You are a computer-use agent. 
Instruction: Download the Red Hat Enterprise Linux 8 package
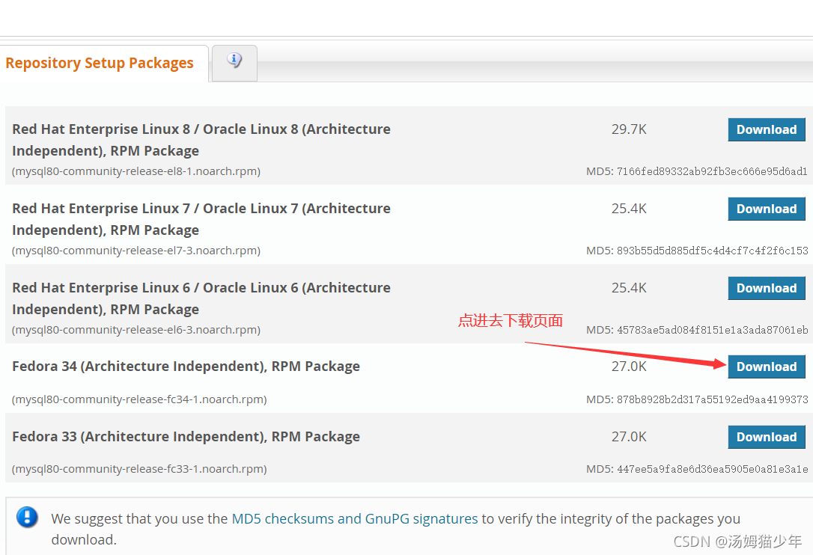pos(767,129)
